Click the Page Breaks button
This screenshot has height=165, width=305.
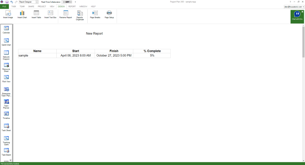point(95,13)
